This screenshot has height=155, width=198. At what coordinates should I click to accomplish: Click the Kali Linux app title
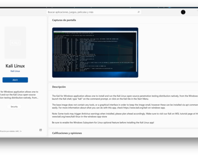click(15, 66)
